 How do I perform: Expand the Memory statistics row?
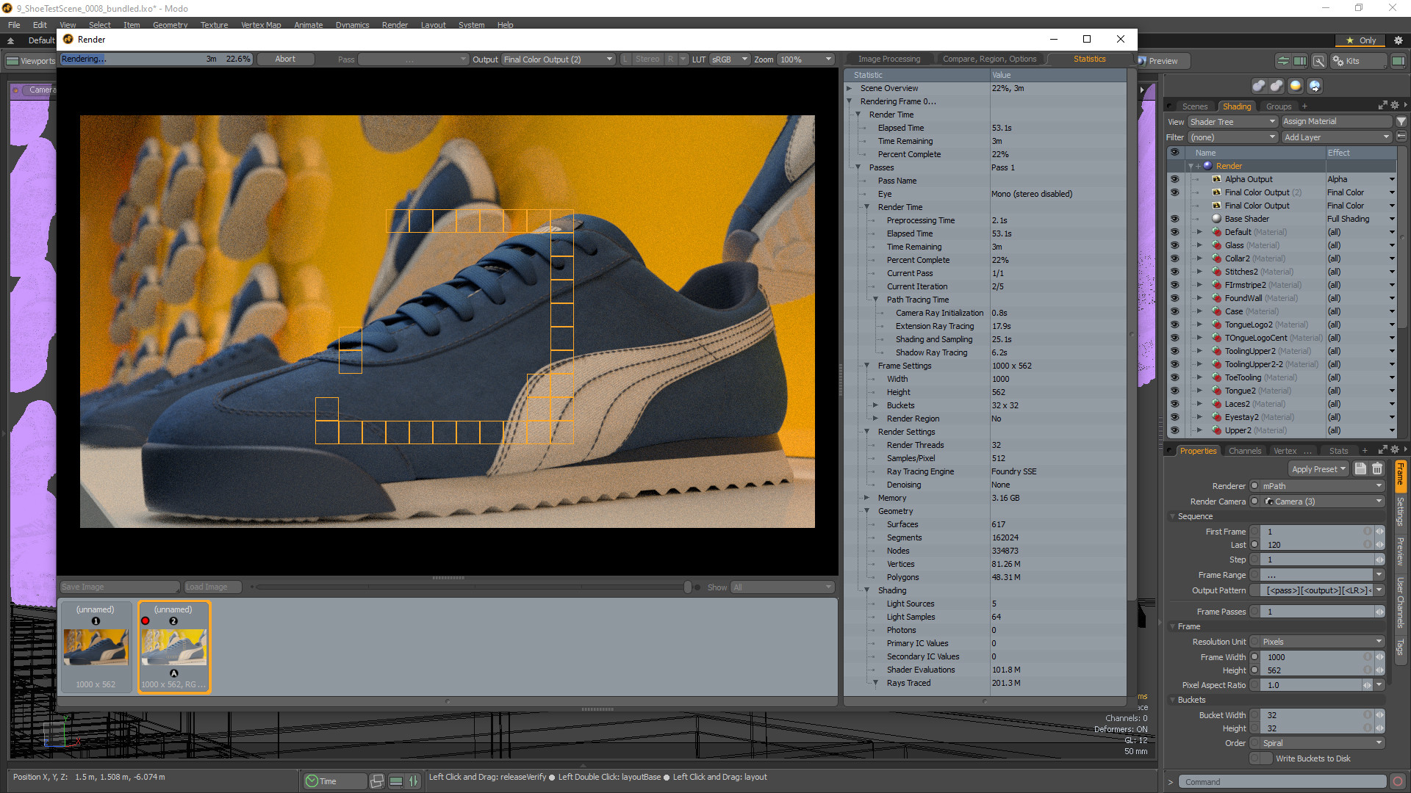[x=867, y=498]
